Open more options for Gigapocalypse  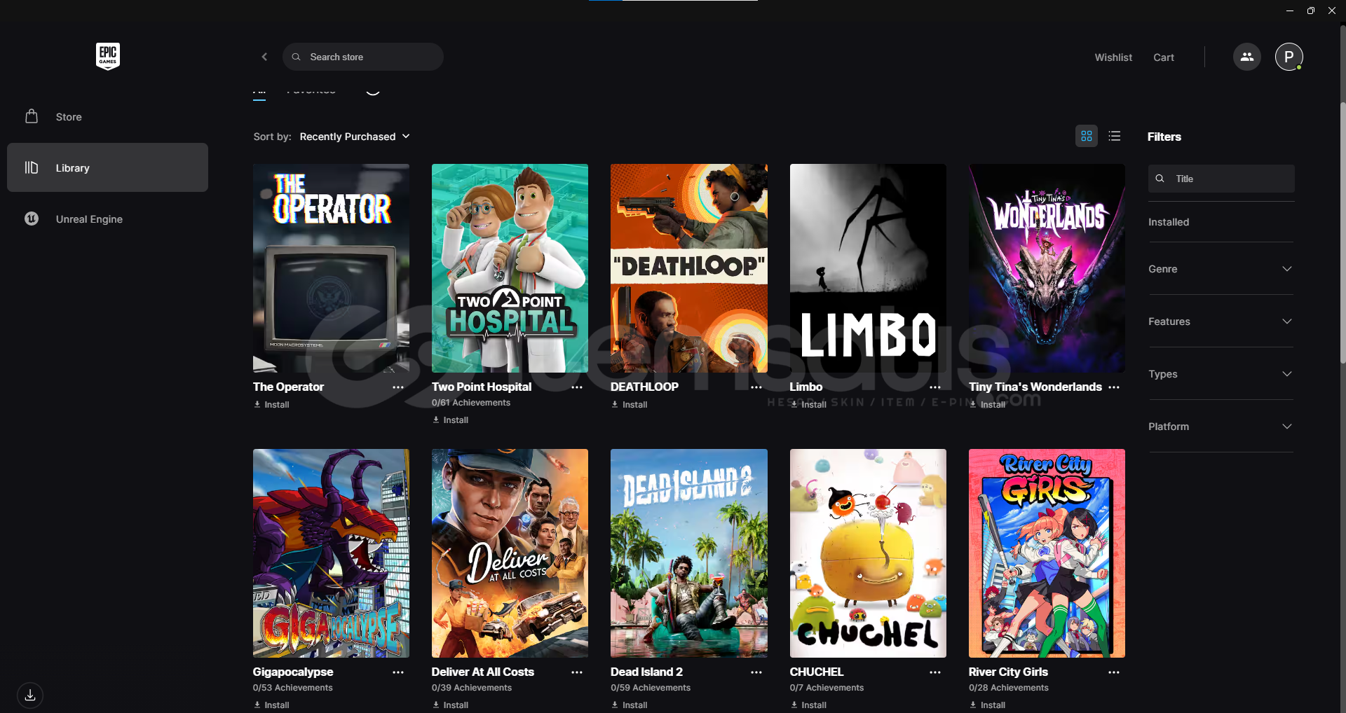pyautogui.click(x=398, y=672)
